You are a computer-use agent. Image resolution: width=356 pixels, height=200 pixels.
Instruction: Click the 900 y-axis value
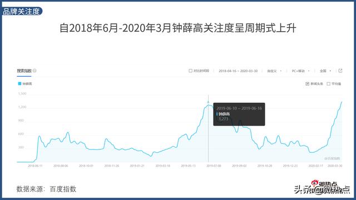(21, 121)
